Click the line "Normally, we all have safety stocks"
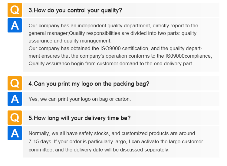Screen dimensions: 227x166 [x=112, y=133]
